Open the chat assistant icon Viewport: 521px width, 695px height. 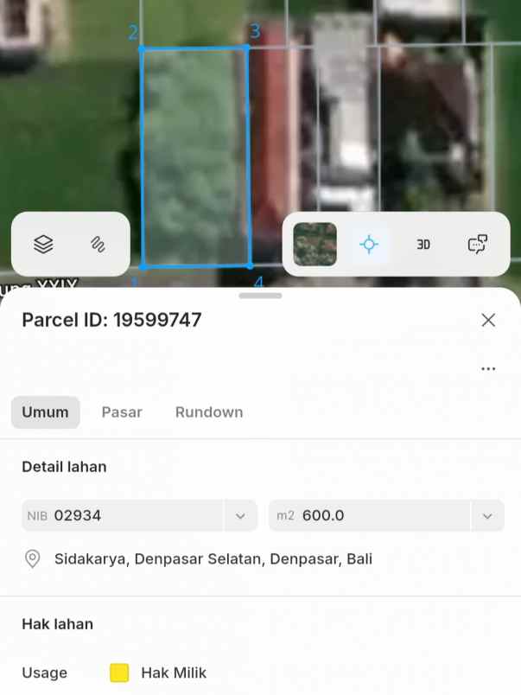click(478, 245)
